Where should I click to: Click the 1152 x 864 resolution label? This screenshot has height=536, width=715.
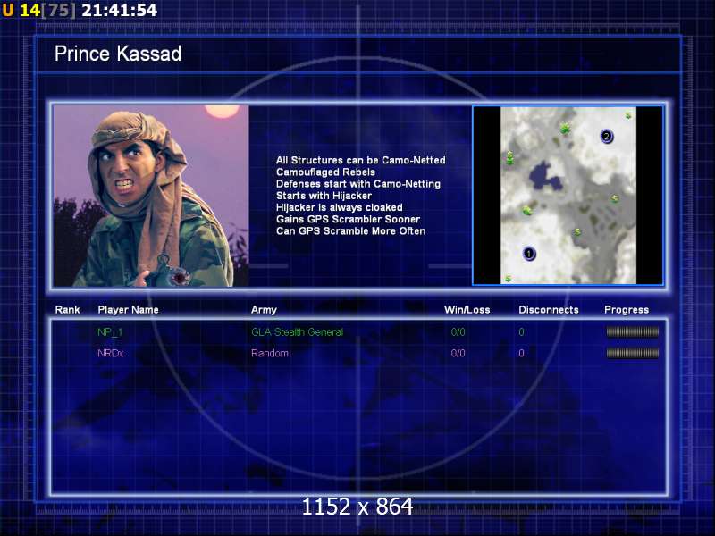click(357, 507)
